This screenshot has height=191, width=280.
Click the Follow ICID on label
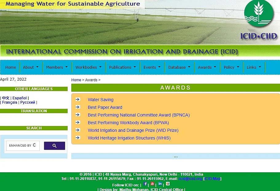click(125, 185)
